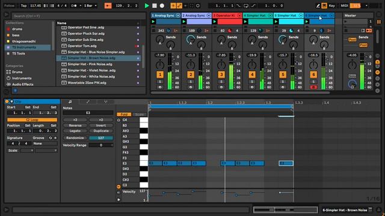Open the Notes tab in clip view
This screenshot has height=216, width=385.
70,101
